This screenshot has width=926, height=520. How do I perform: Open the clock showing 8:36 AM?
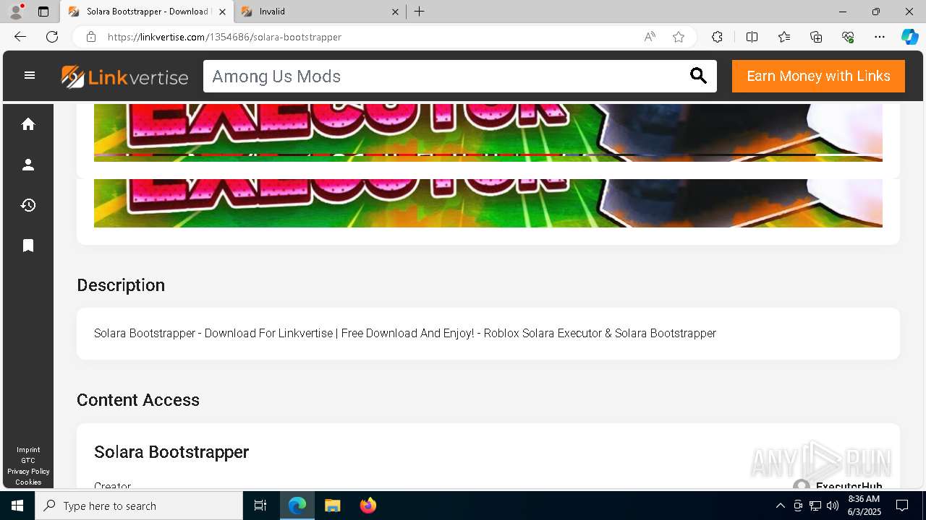[864, 506]
